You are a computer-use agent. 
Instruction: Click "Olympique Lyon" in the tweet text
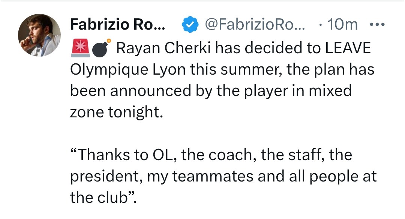[120, 70]
